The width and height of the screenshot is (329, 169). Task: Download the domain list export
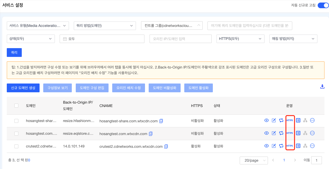tap(322, 86)
